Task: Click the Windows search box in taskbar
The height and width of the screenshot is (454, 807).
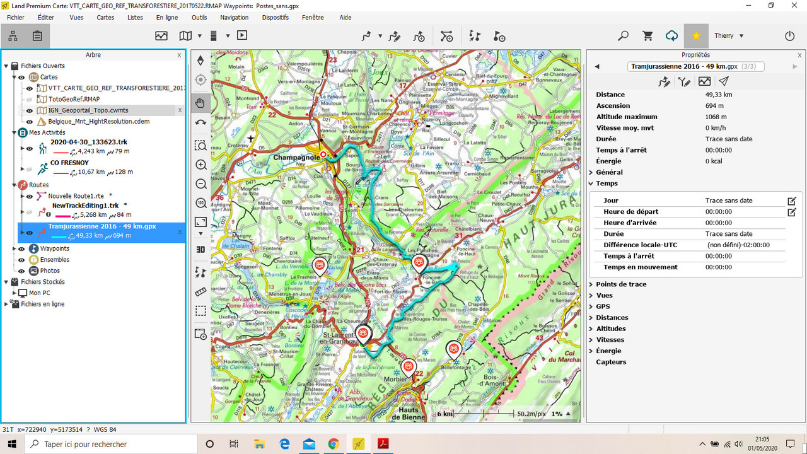Action: [111, 444]
